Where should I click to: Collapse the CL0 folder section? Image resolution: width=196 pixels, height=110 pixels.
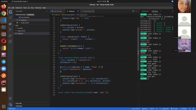(32, 25)
